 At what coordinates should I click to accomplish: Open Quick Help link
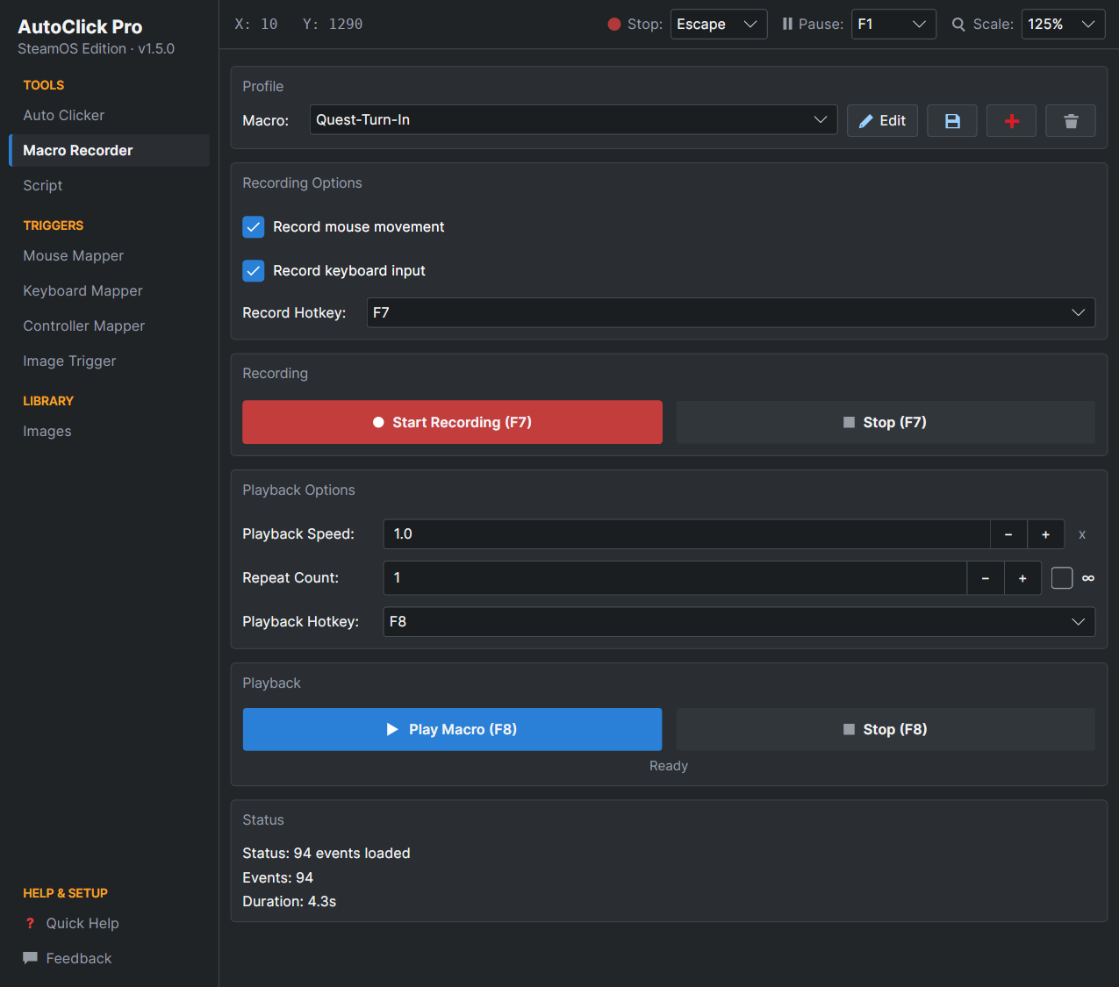(82, 924)
